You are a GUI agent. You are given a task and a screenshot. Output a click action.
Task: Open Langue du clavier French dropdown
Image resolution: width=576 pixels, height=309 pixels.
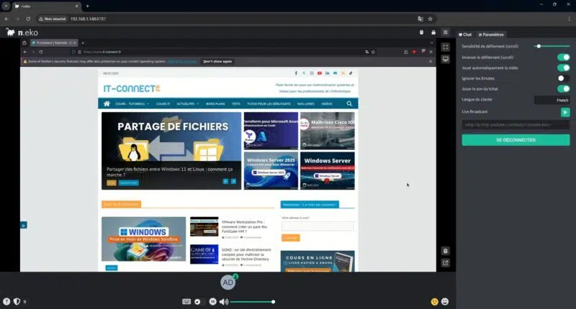point(552,100)
